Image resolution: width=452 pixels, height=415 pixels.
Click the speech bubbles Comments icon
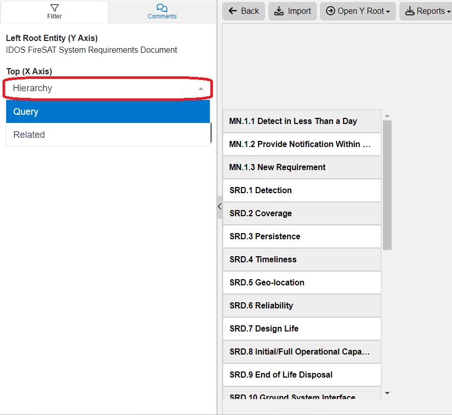pyautogui.click(x=162, y=8)
